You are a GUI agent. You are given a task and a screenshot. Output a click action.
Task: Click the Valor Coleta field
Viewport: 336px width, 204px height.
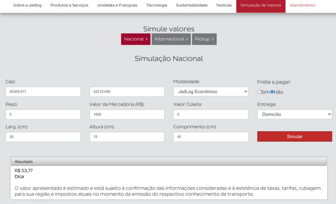(x=211, y=115)
